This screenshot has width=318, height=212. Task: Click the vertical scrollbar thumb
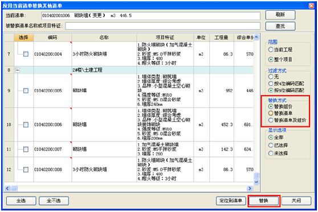[x=256, y=176]
